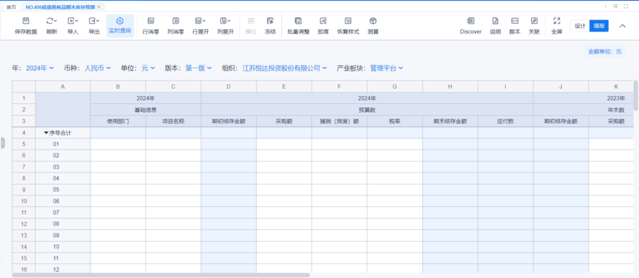Run the 测算 calculation tool
Viewport: 639px width, 278px height.
click(373, 21)
